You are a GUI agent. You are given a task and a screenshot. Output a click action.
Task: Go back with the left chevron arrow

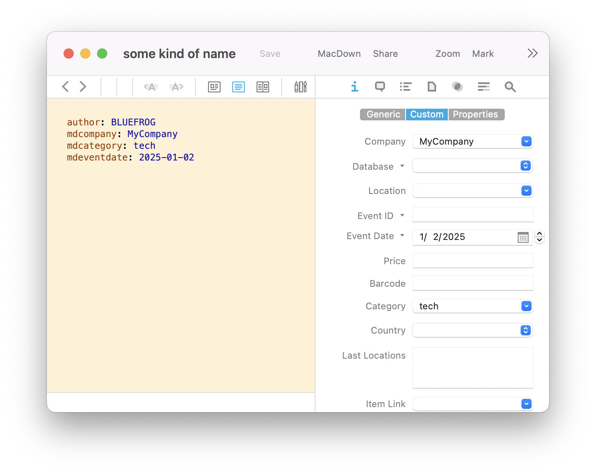pos(65,87)
